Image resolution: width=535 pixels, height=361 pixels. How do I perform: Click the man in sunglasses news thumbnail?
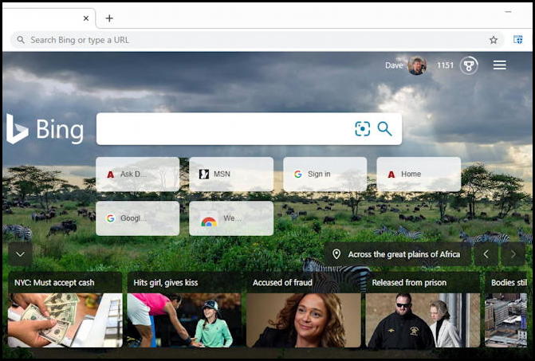pos(423,320)
